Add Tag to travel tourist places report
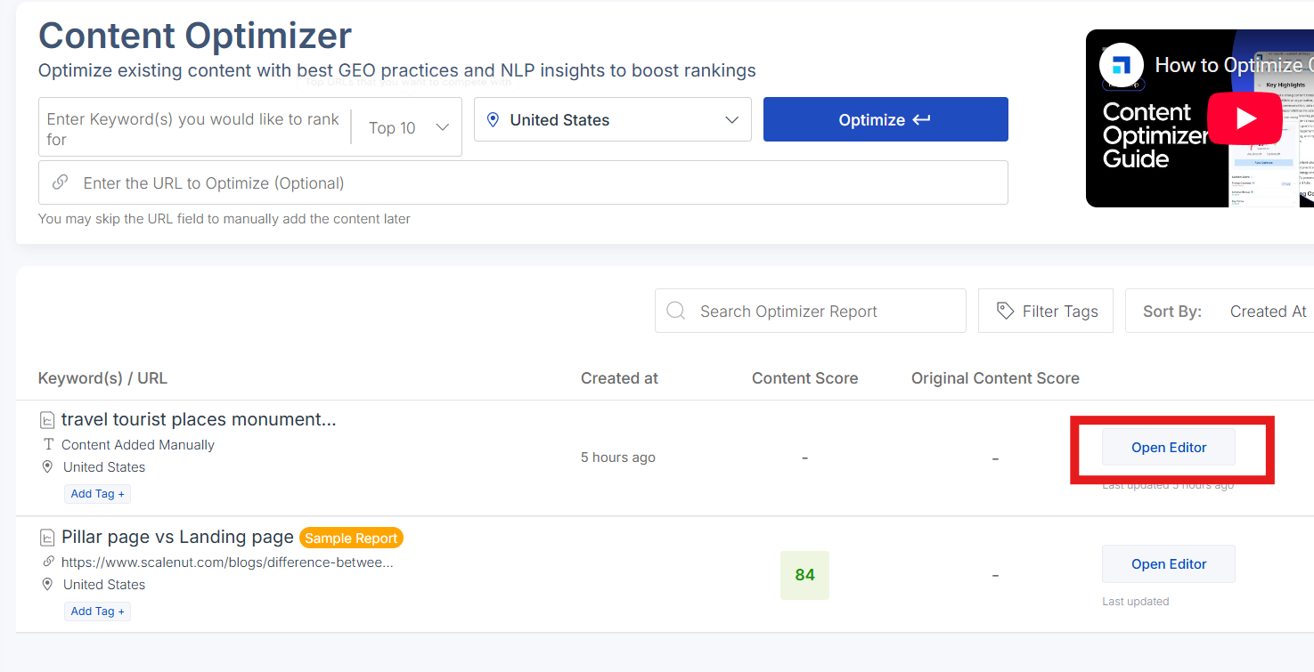Screen dimensions: 1314x672 tap(98, 493)
